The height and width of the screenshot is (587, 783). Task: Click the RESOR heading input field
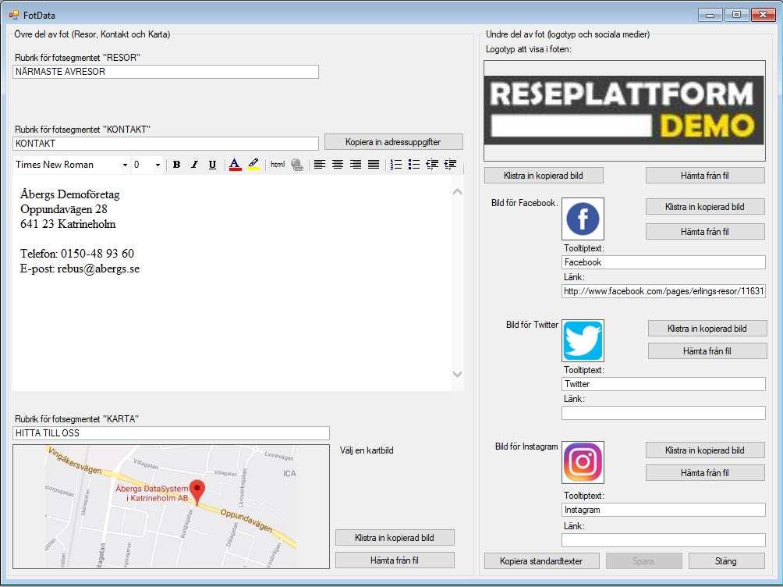[x=165, y=72]
